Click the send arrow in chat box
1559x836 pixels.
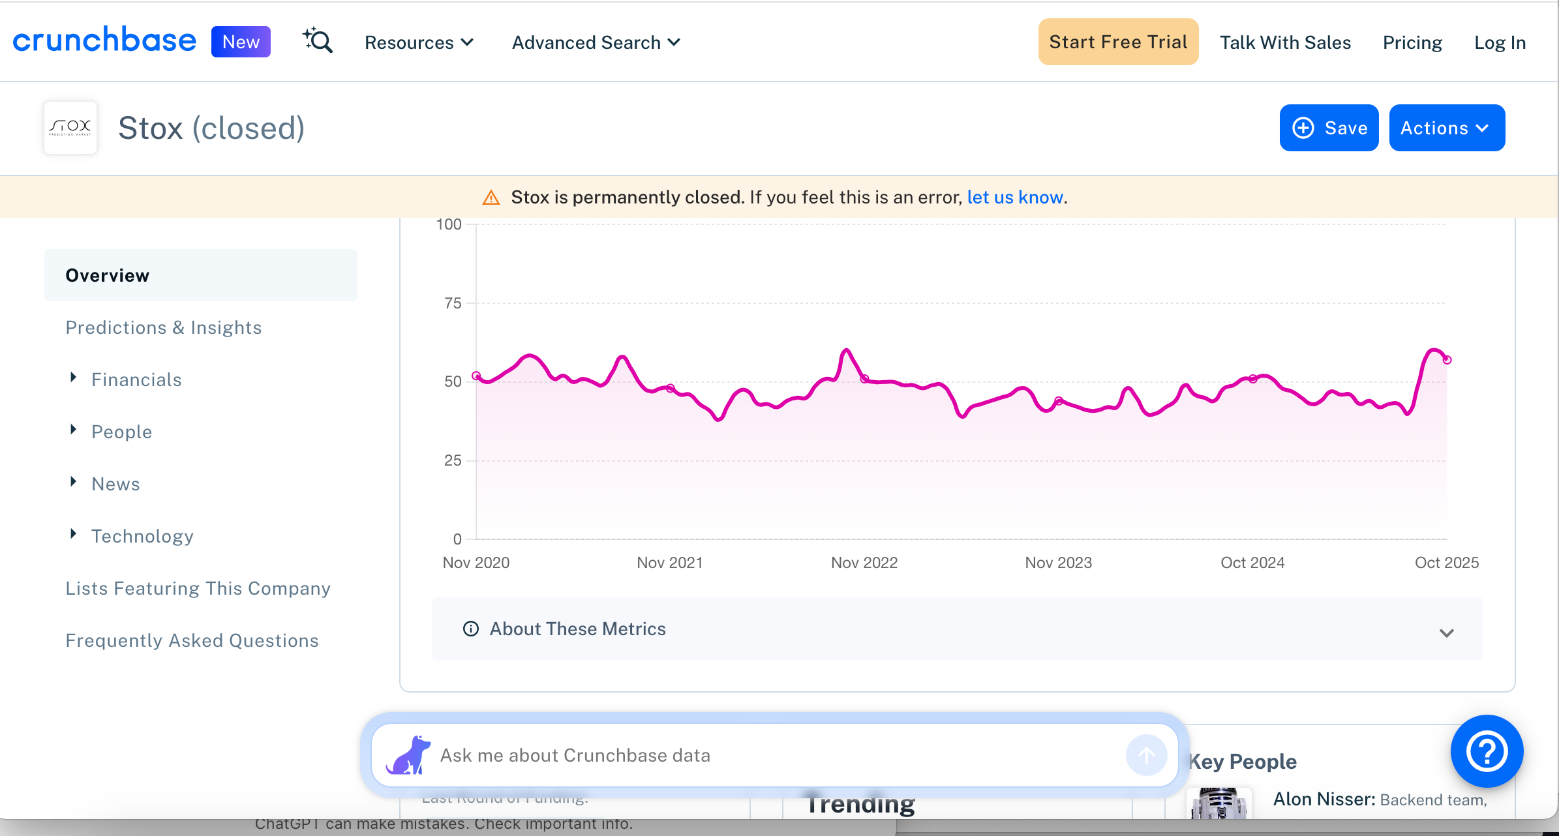point(1146,755)
